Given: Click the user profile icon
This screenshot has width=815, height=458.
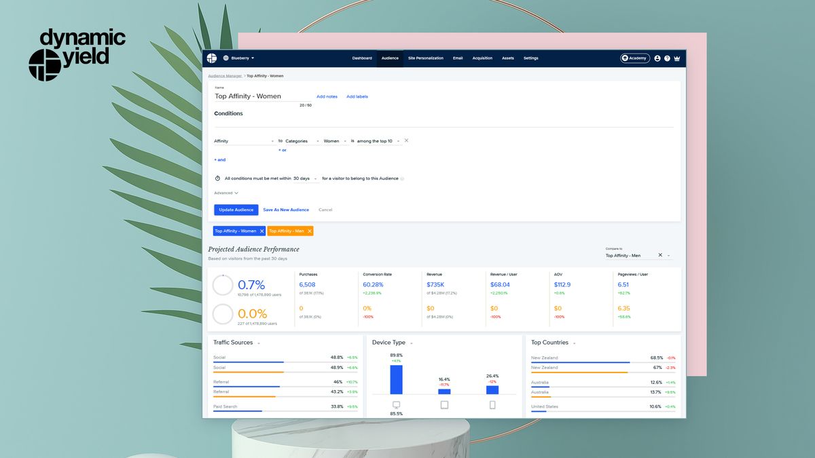Looking at the screenshot, I should (657, 58).
